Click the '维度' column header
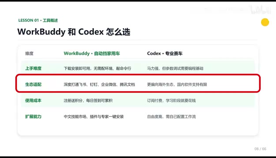 click(x=29, y=54)
